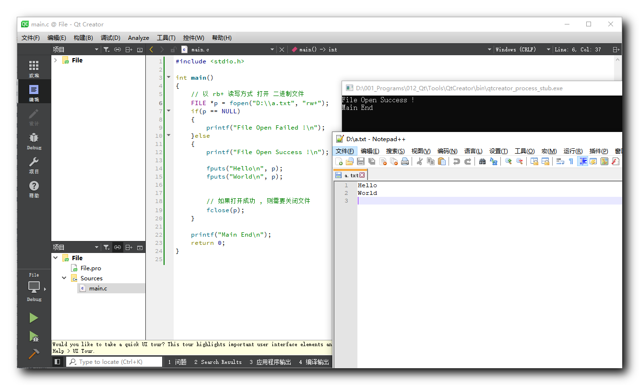
Task: Build the project with the hammer icon
Action: click(34, 354)
